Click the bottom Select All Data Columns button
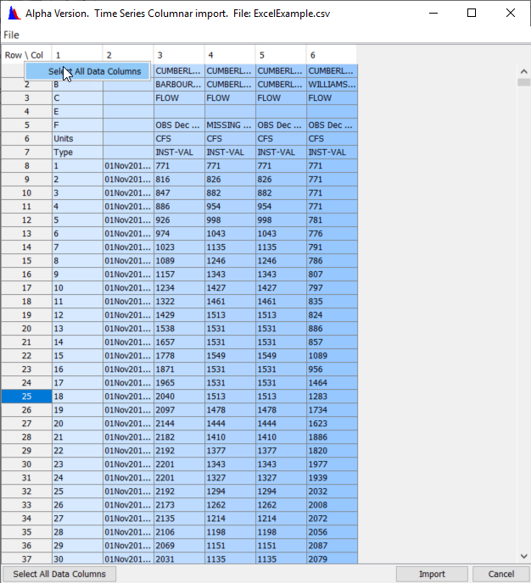Image resolution: width=531 pixels, height=583 pixels. (59, 574)
